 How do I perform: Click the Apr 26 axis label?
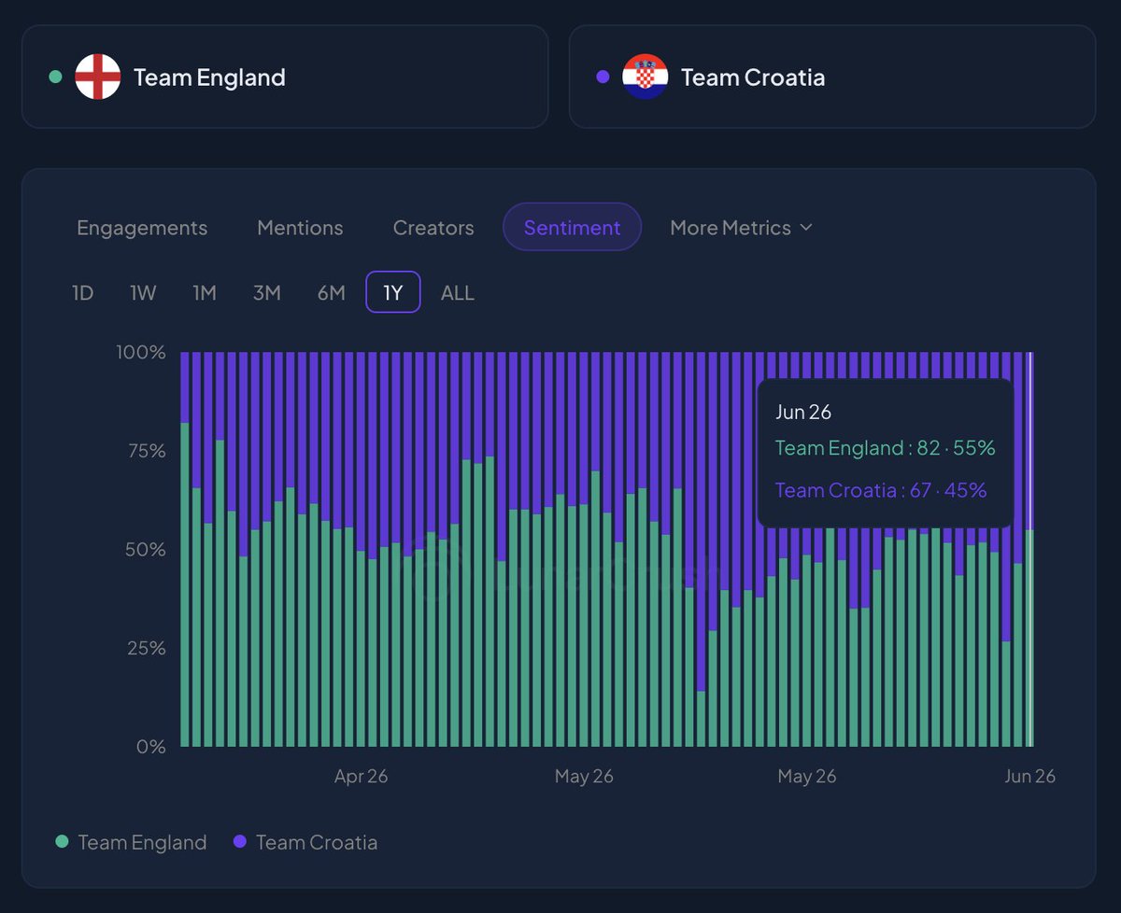click(x=362, y=777)
